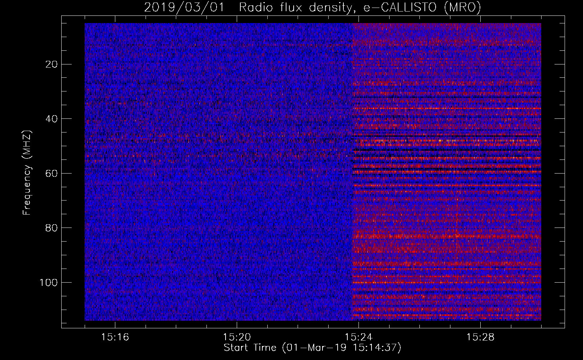Screen dimensions: 583x360
Task: Click the 40 frequency tick label
Action: 52,119
